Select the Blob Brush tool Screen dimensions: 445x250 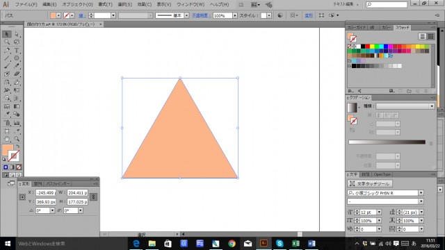pyautogui.click(x=7, y=74)
